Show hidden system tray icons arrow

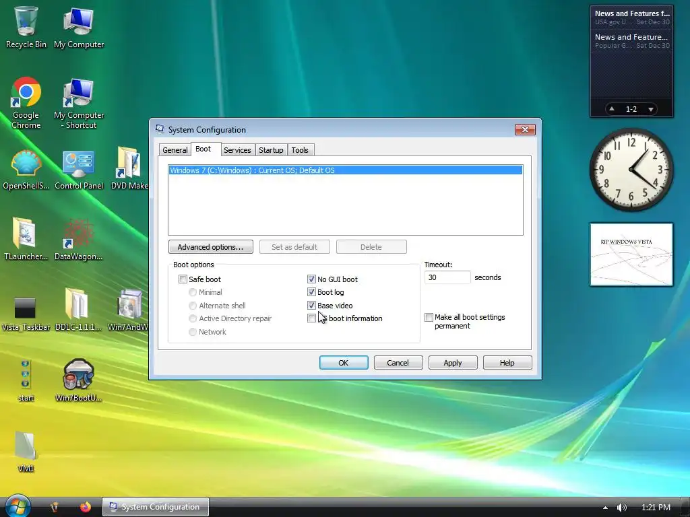tap(606, 508)
